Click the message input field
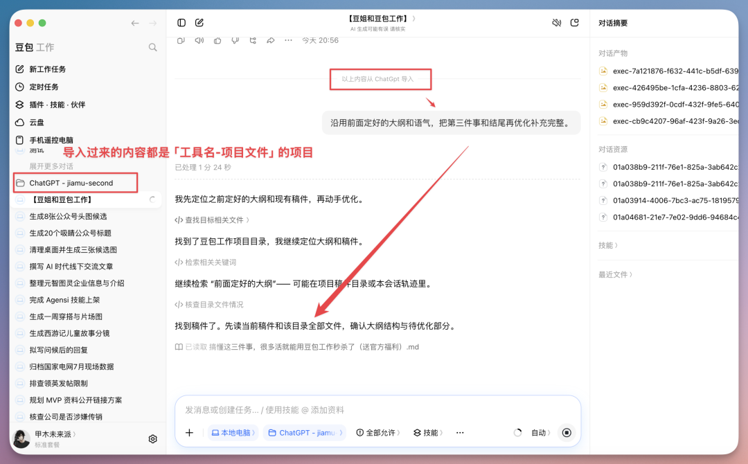The width and height of the screenshot is (748, 464). click(x=377, y=410)
